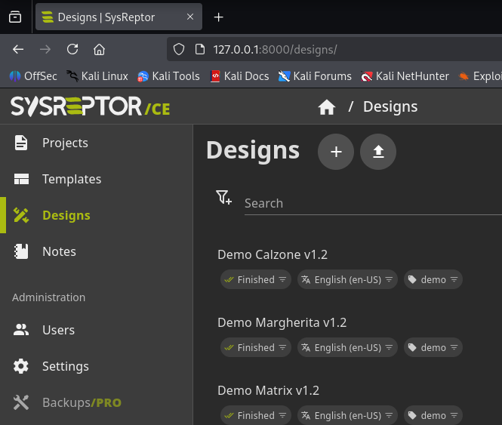
Task: Open the Demo Margherita v1.2 design
Action: (282, 322)
